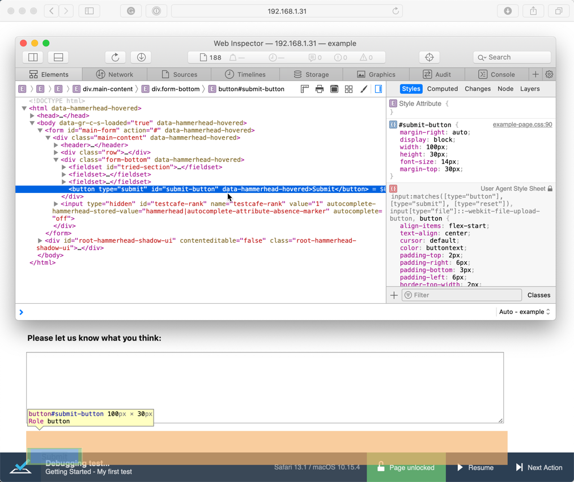
Task: Expand the head element in DOM tree
Action: [32, 115]
